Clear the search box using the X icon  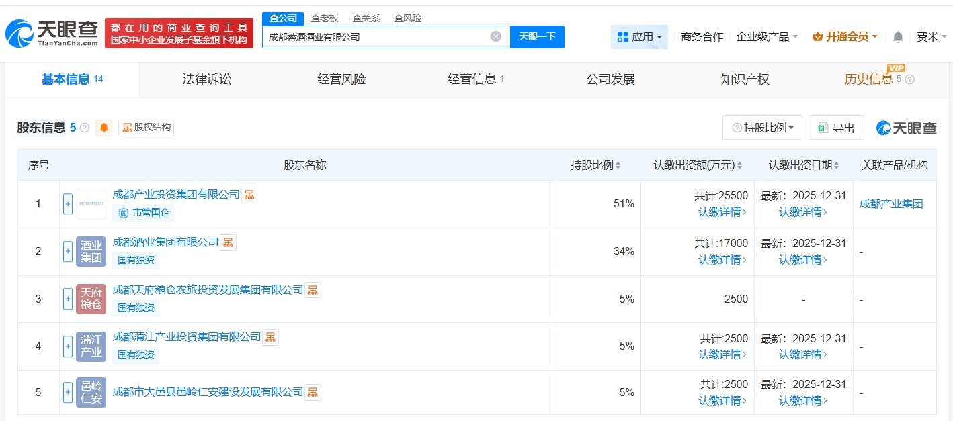click(496, 37)
